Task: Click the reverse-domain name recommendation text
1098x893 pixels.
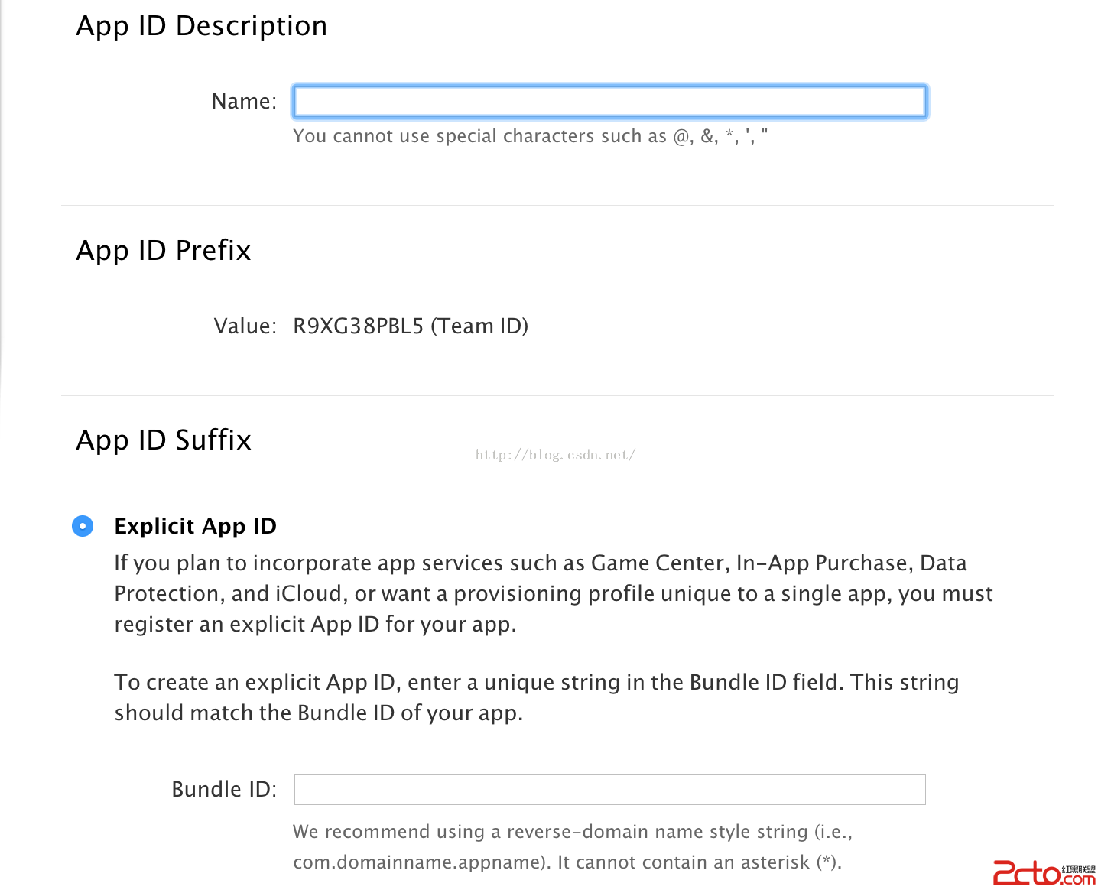Action: point(572,832)
